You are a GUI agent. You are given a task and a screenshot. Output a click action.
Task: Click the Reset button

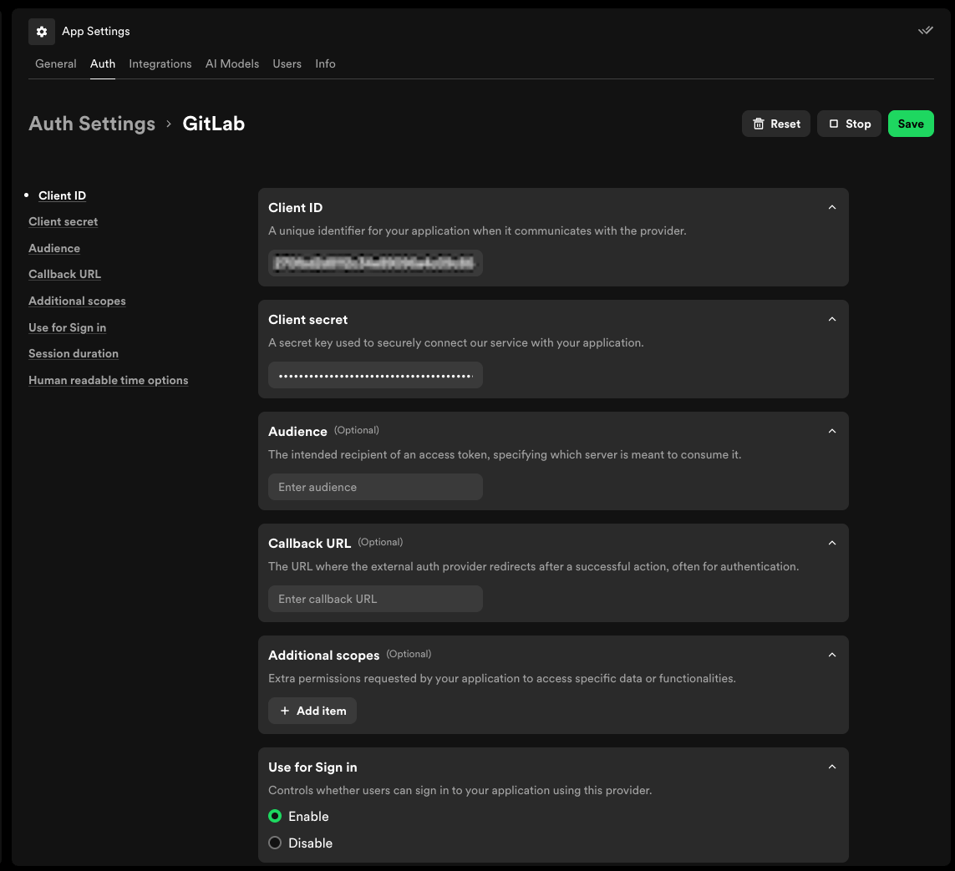(775, 124)
